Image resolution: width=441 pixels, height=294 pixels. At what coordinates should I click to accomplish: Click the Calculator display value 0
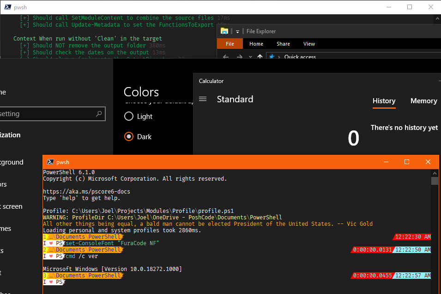(354, 138)
